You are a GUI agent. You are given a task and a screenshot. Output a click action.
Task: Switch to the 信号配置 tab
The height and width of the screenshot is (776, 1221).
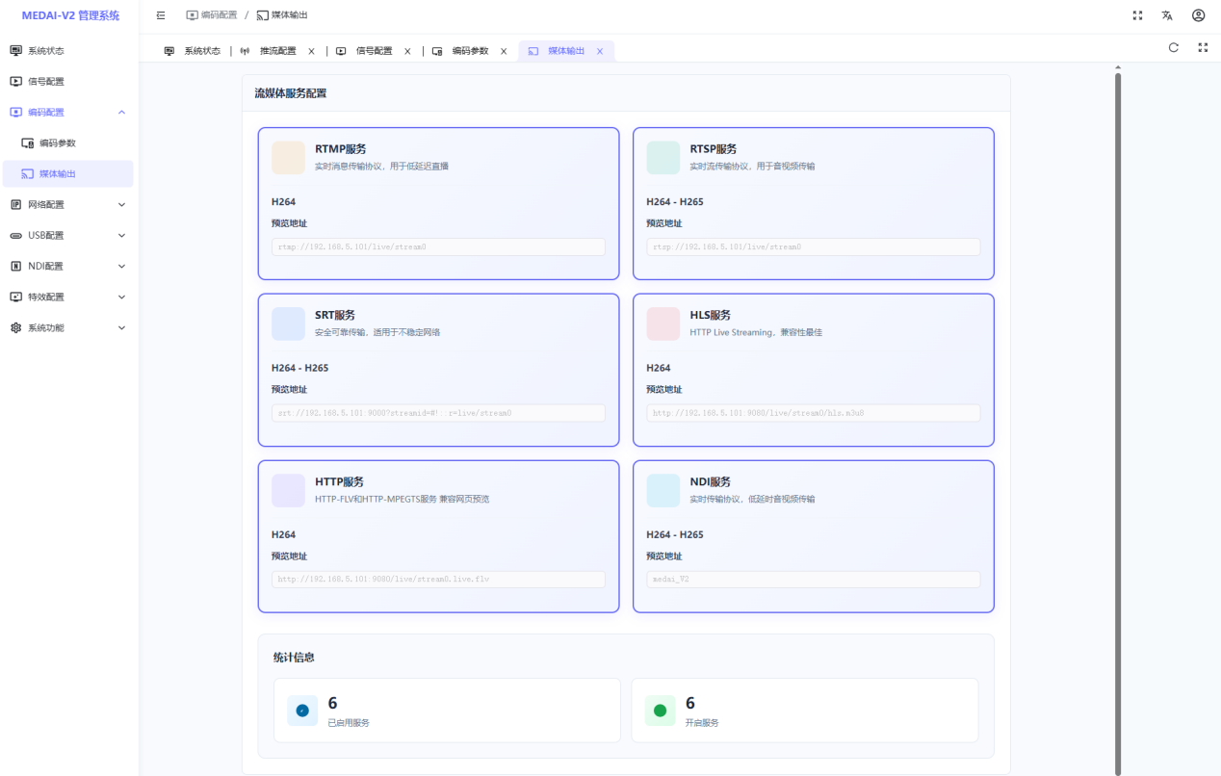[374, 51]
